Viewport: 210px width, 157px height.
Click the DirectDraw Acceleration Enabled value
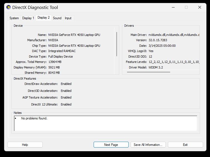click(x=66, y=84)
